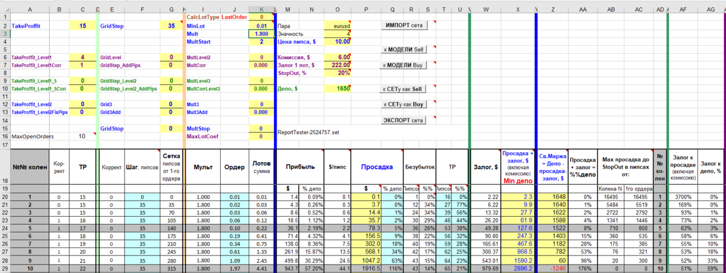The width and height of the screenshot is (726, 273).
Task: Click the 2896.2 cell in row 10
Action: [518, 268]
